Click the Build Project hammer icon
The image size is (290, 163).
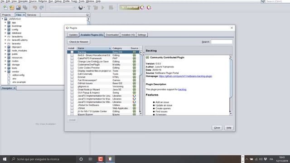point(89,8)
